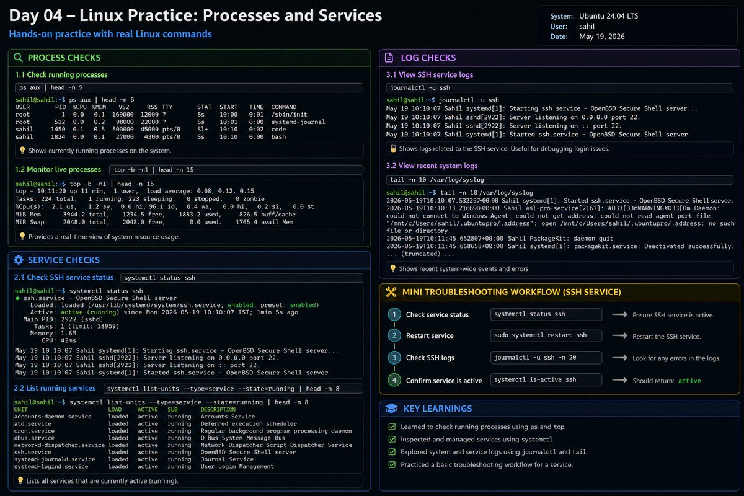Click lightbulb icon next to 'Shows currently running processes'
This screenshot has width=744, height=496.
pyautogui.click(x=22, y=151)
